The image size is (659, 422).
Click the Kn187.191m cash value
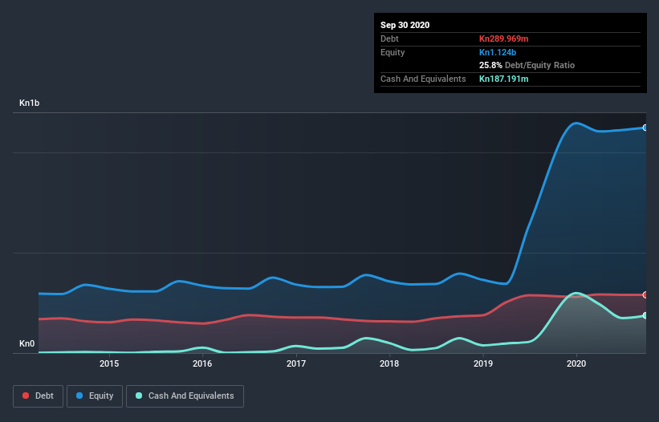[x=503, y=79]
